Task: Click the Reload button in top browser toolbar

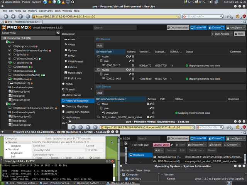Action: pos(20,16)
